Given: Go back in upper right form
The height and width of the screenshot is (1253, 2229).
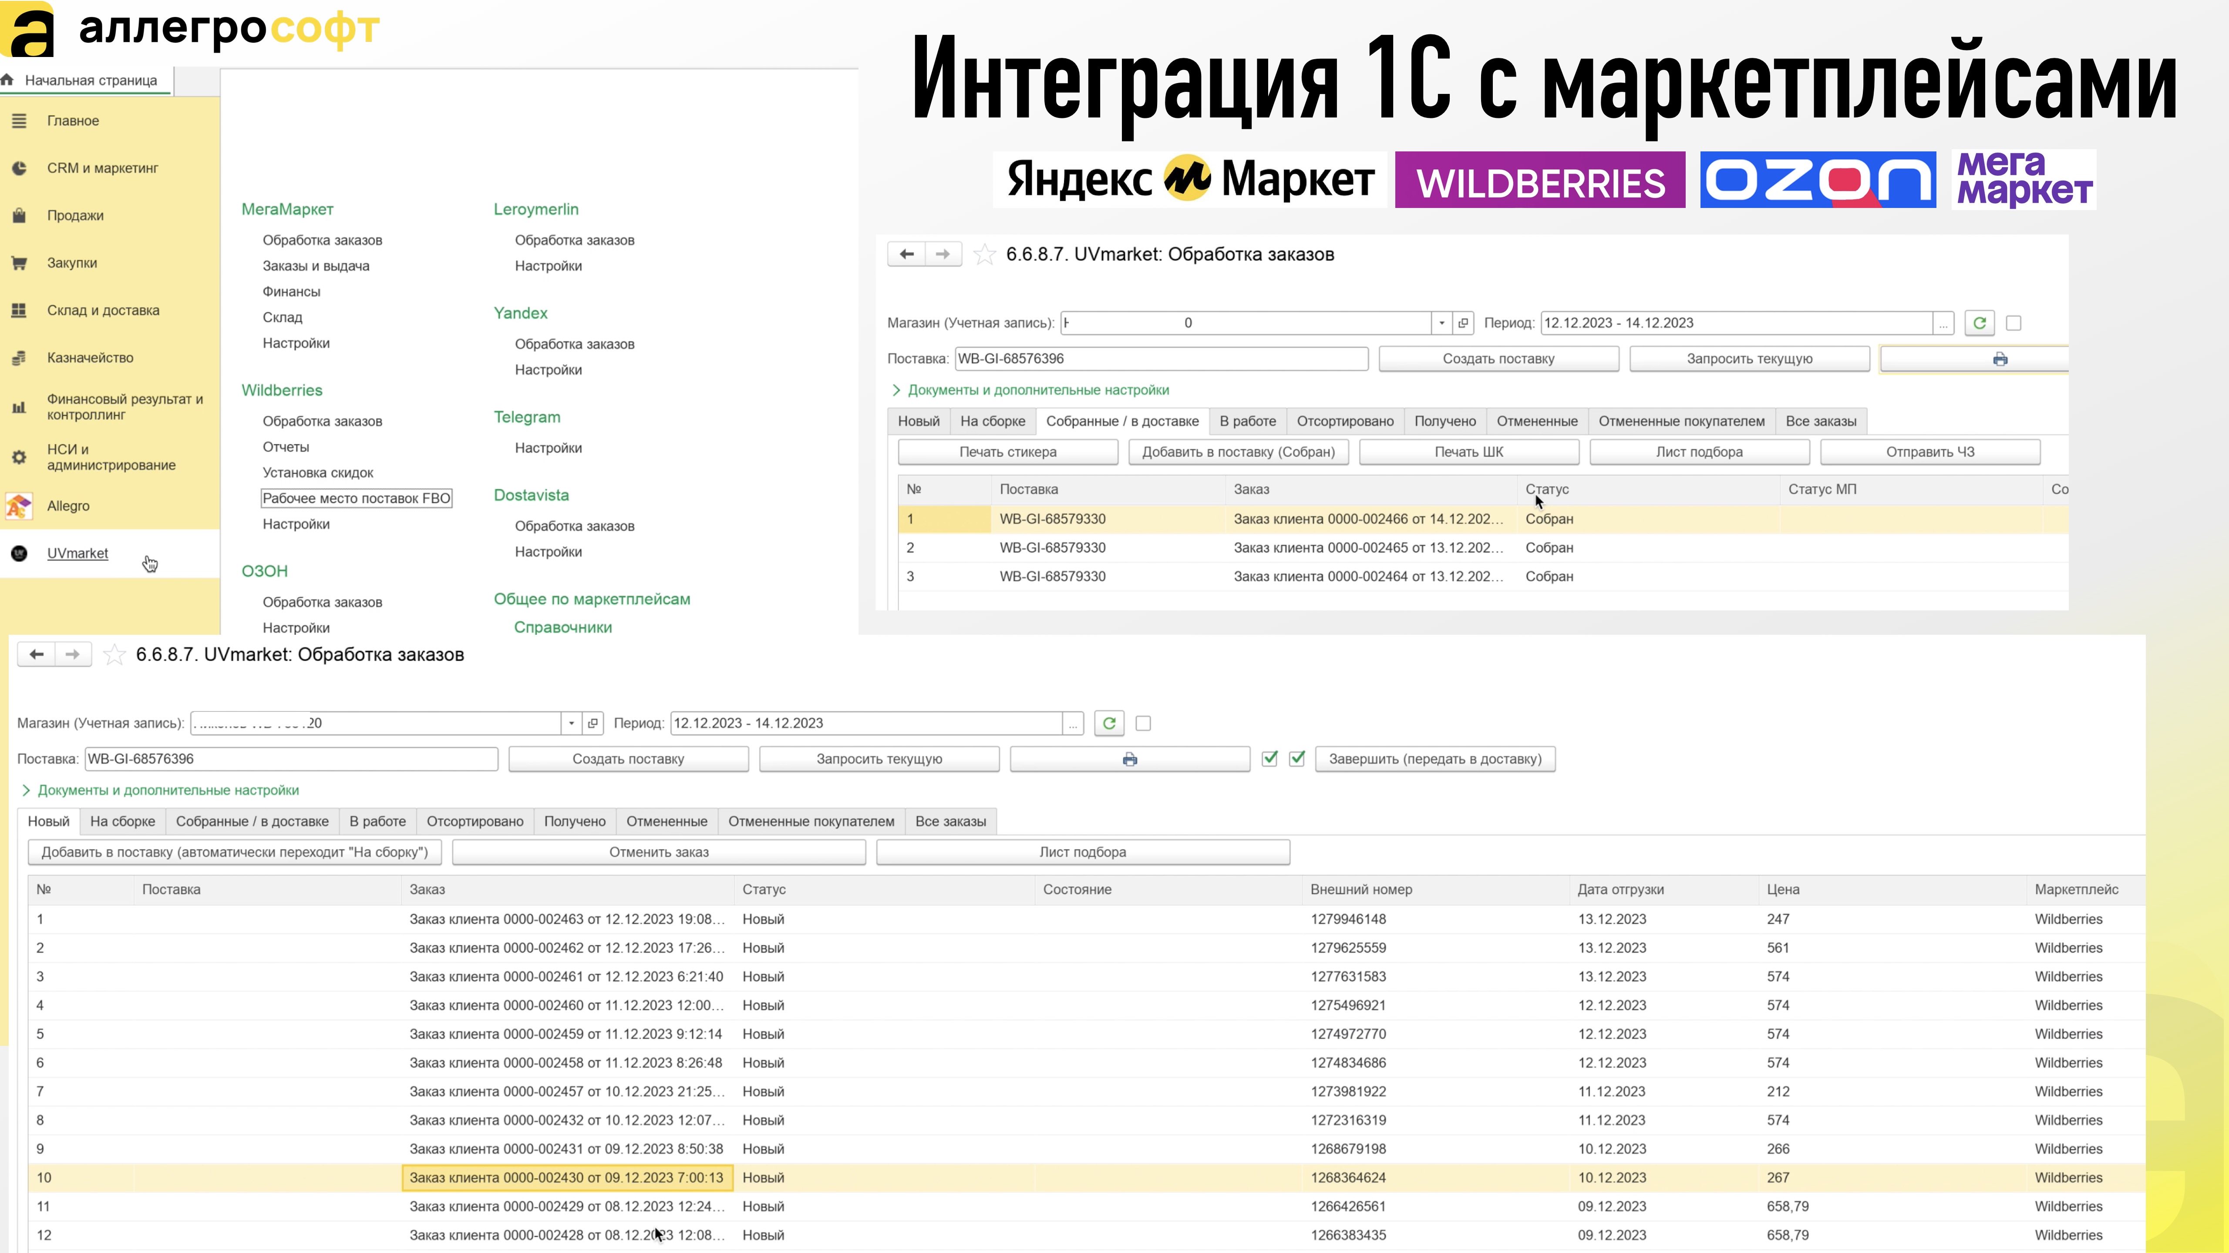Looking at the screenshot, I should coord(907,254).
